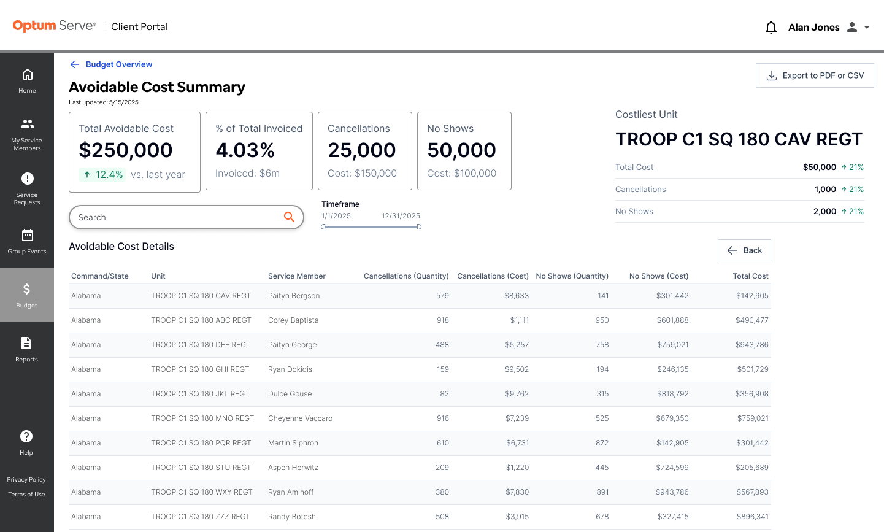This screenshot has height=532, width=884.
Task: Click the user profile avatar icon
Action: [852, 27]
